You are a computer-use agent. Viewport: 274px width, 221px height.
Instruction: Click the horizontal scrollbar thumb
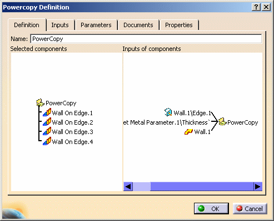pyautogui.click(x=142, y=187)
